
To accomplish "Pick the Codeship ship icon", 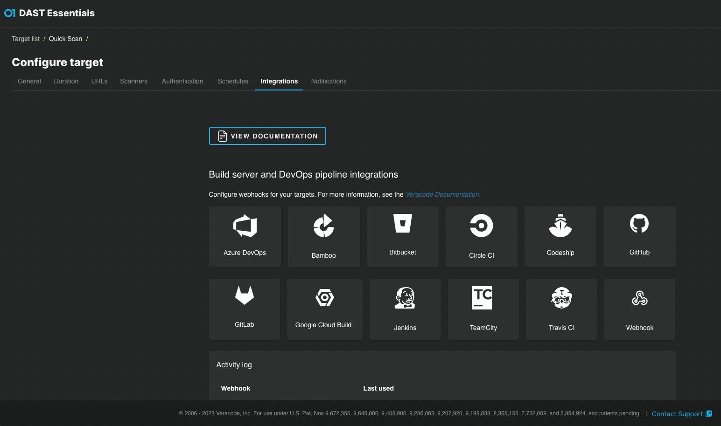I will pyautogui.click(x=560, y=226).
